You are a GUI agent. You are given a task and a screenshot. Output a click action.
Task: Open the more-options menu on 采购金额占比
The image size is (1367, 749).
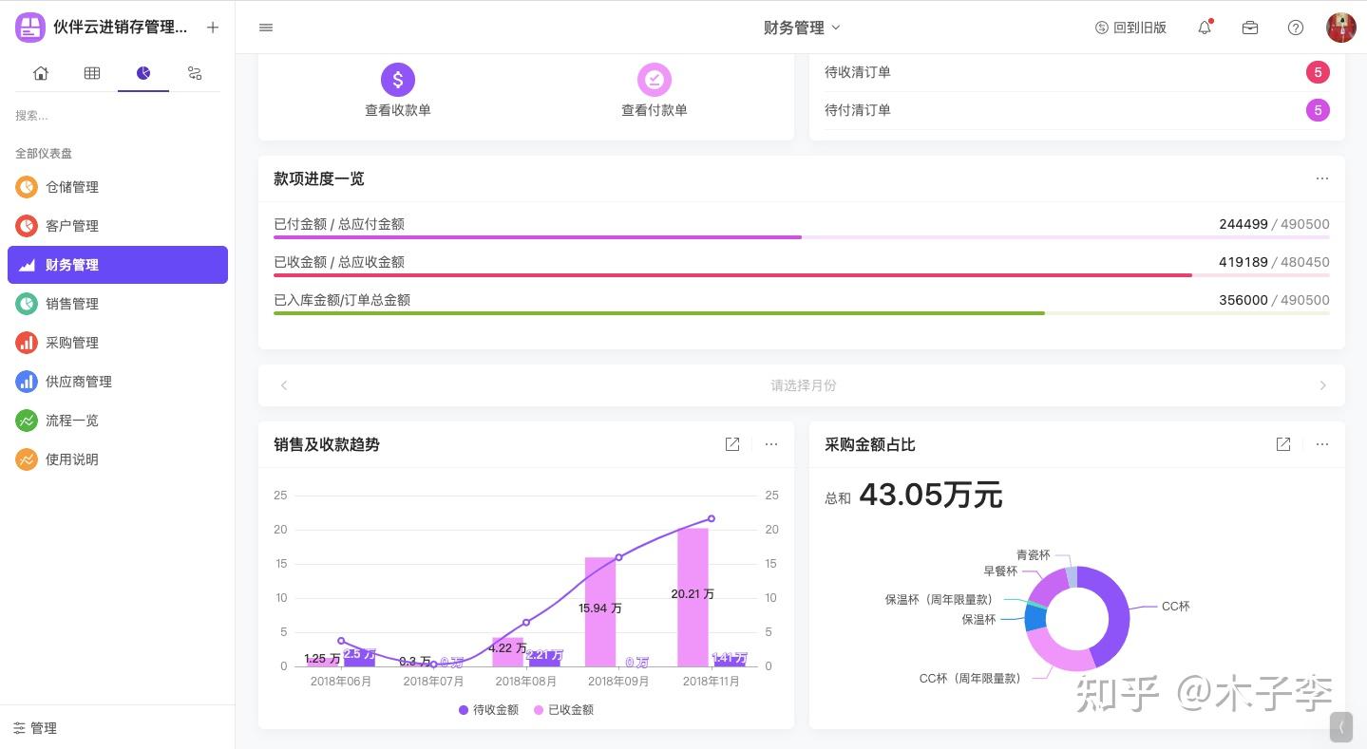tap(1321, 444)
